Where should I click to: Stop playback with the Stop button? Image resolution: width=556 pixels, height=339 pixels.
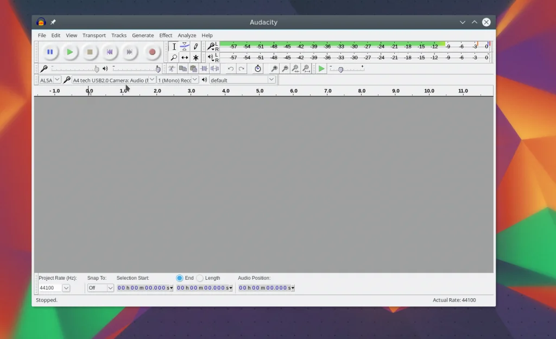click(90, 52)
